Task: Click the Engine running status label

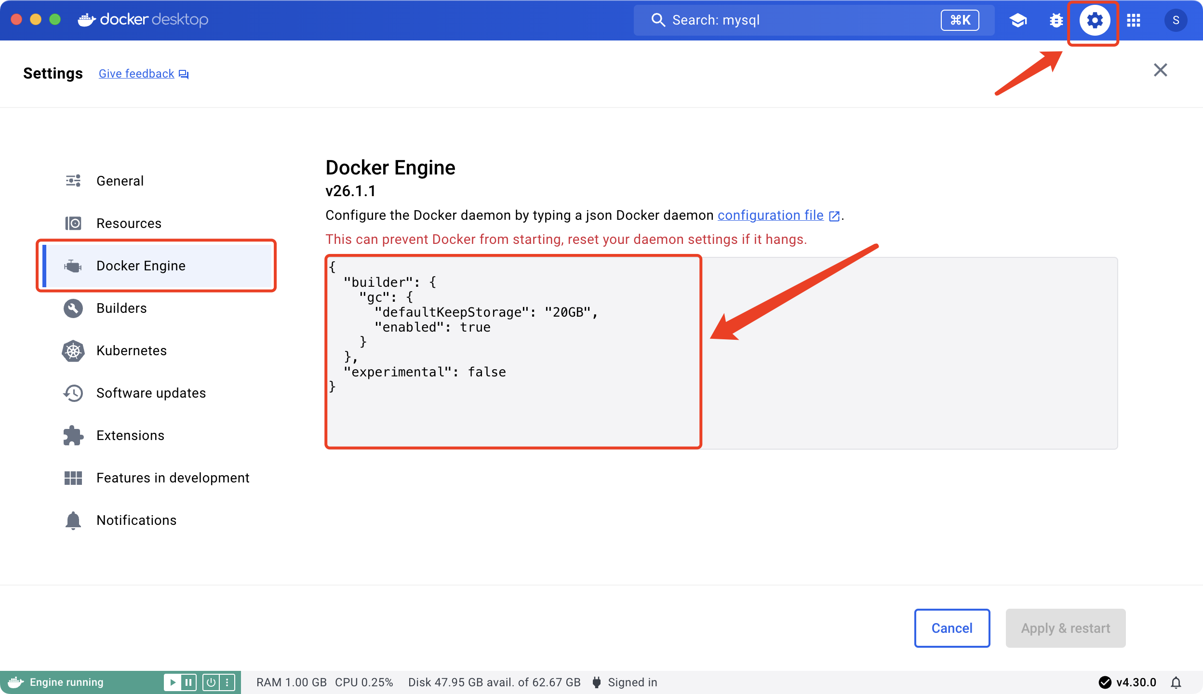Action: point(67,682)
